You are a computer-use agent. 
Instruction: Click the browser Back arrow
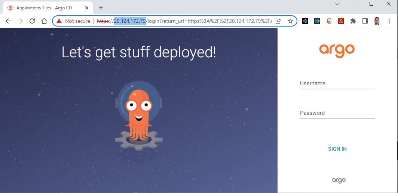pos(8,21)
